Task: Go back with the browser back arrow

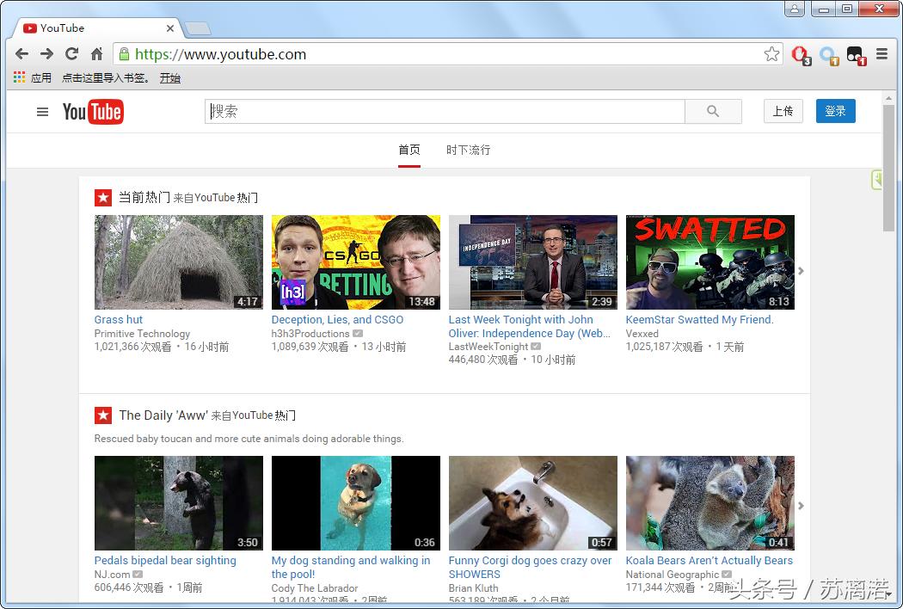Action: (21, 54)
